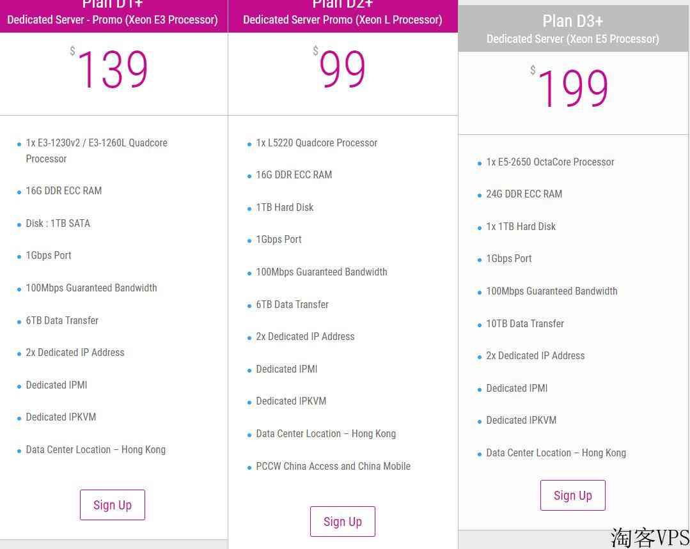Select the L5220 Quadcore Processor line
Viewport: 690px width, 549px height.
tap(317, 143)
